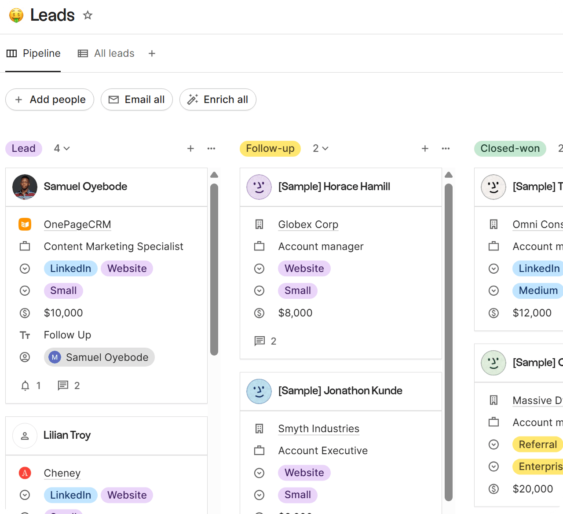Image resolution: width=563 pixels, height=514 pixels.
Task: Click the yellow Follow-up stage label
Action: click(270, 148)
